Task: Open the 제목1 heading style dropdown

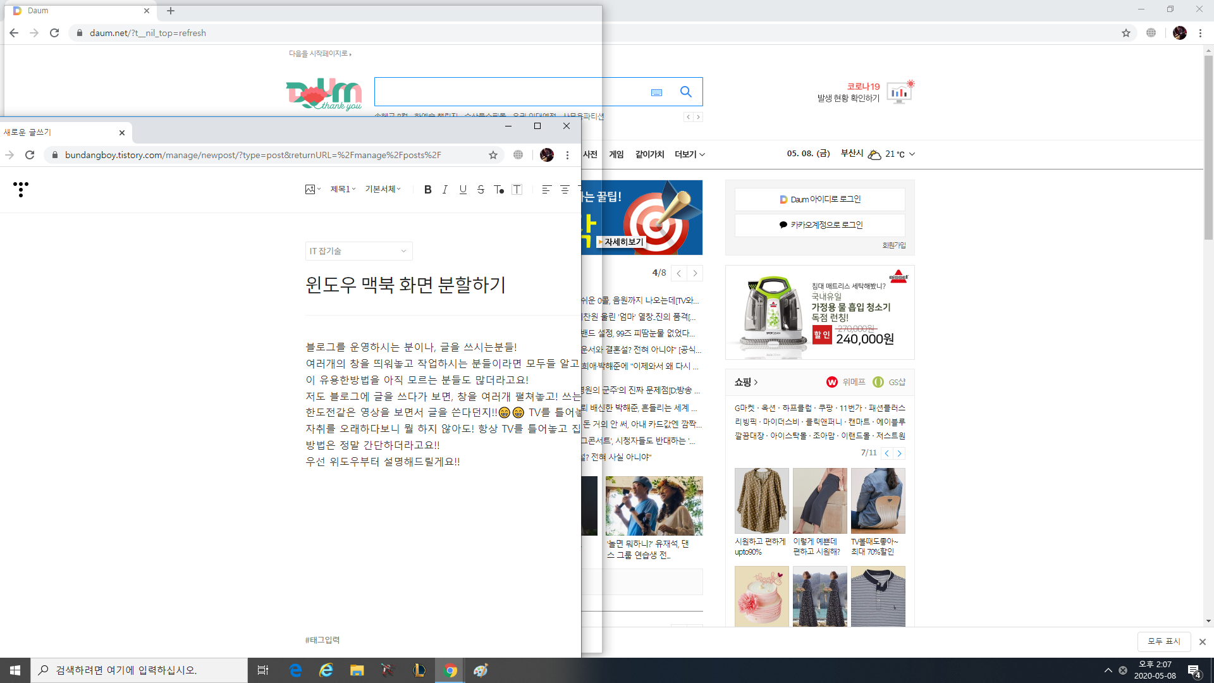Action: [343, 189]
